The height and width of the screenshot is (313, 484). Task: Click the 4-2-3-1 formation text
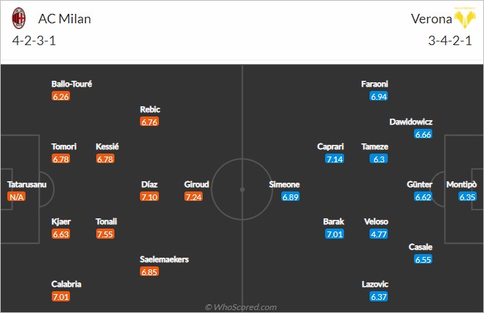pyautogui.click(x=34, y=41)
